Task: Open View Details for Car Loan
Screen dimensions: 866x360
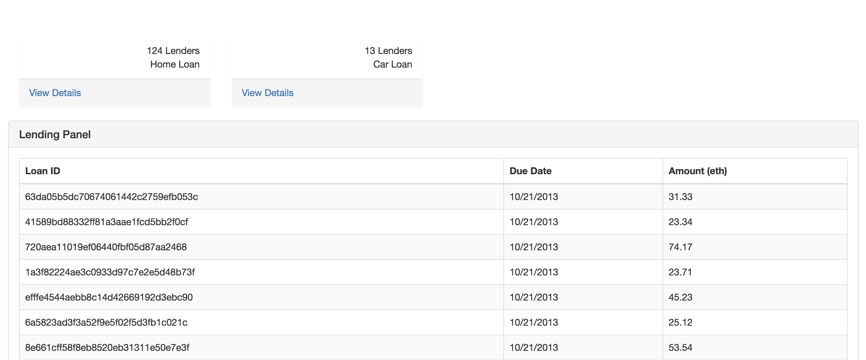Action: coord(267,93)
